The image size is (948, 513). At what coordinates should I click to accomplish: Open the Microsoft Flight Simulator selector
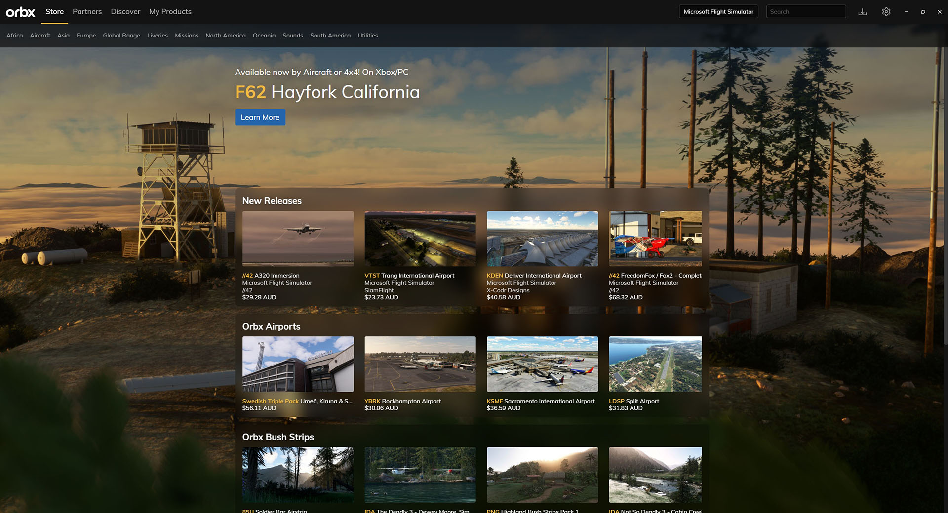click(718, 12)
